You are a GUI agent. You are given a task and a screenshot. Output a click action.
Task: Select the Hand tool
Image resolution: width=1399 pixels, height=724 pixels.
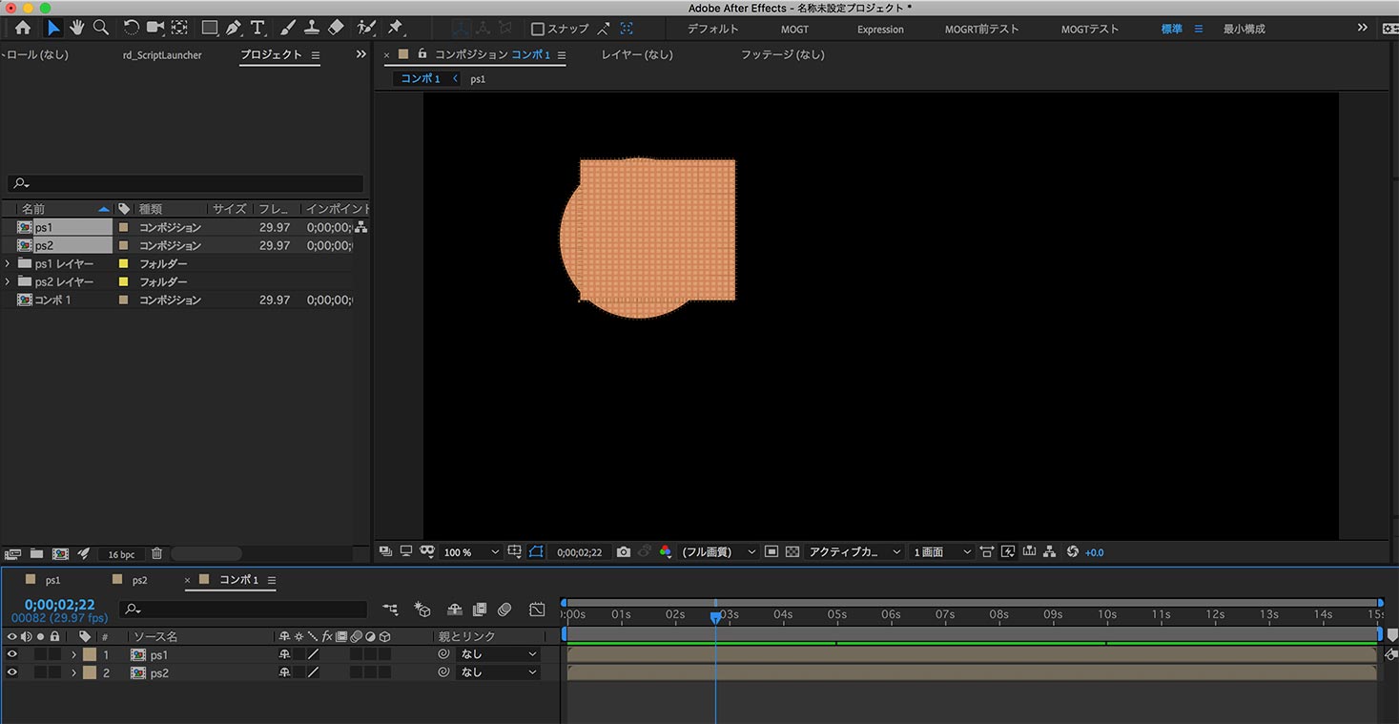(x=76, y=29)
